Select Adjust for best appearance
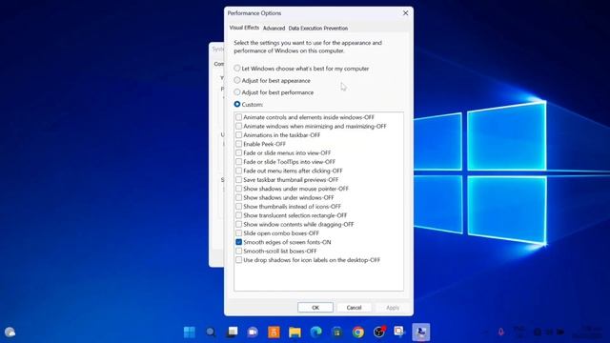 [x=272, y=80]
